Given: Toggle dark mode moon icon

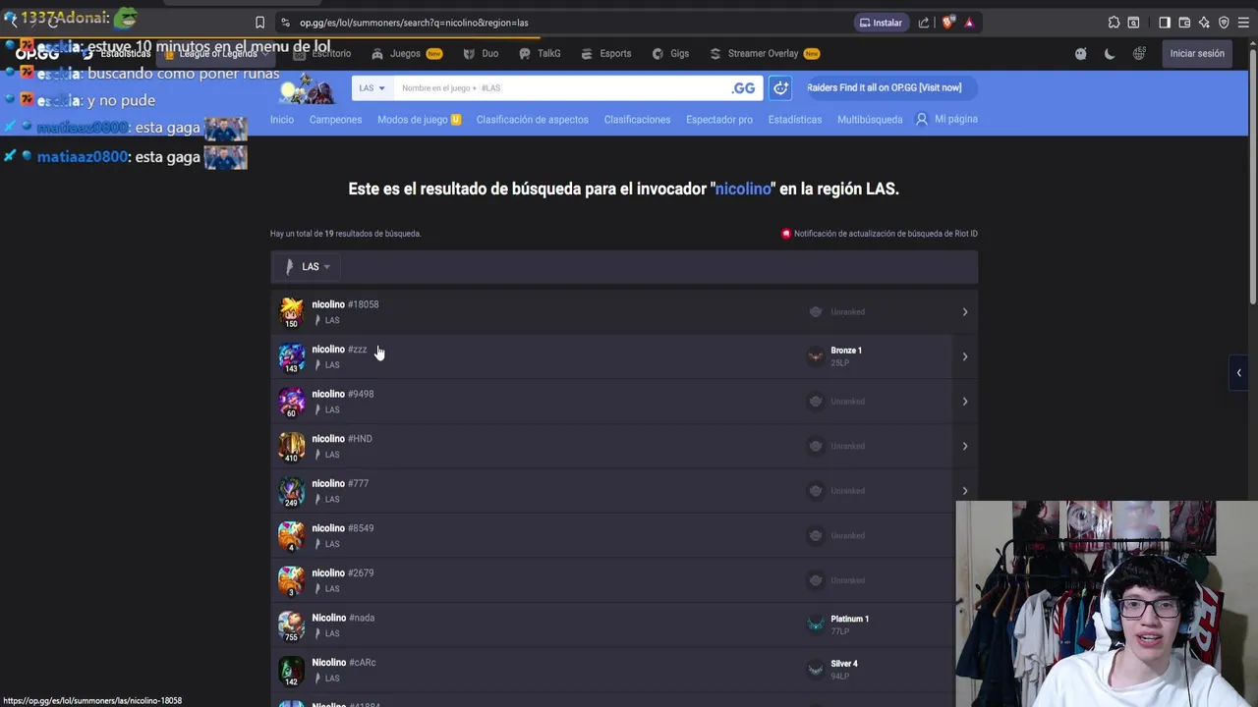Looking at the screenshot, I should click(1110, 54).
